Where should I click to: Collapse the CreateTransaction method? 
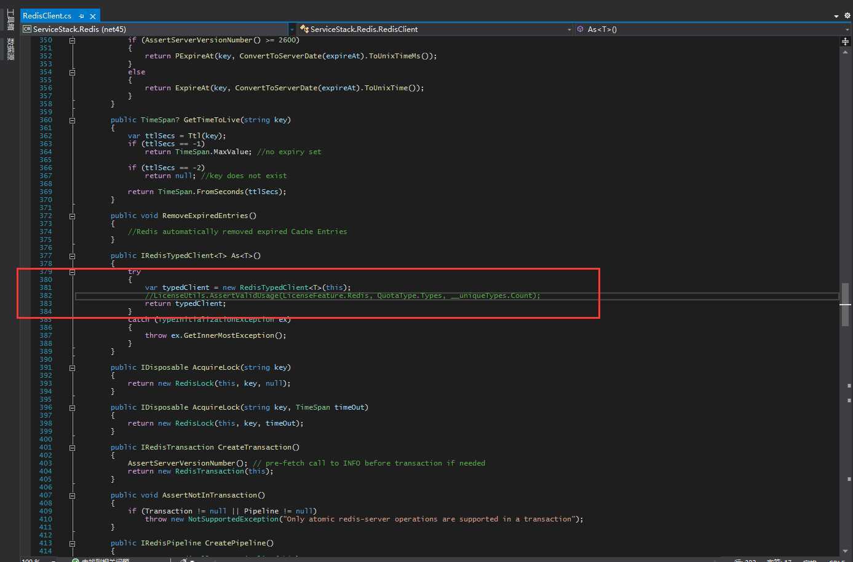[x=72, y=448]
